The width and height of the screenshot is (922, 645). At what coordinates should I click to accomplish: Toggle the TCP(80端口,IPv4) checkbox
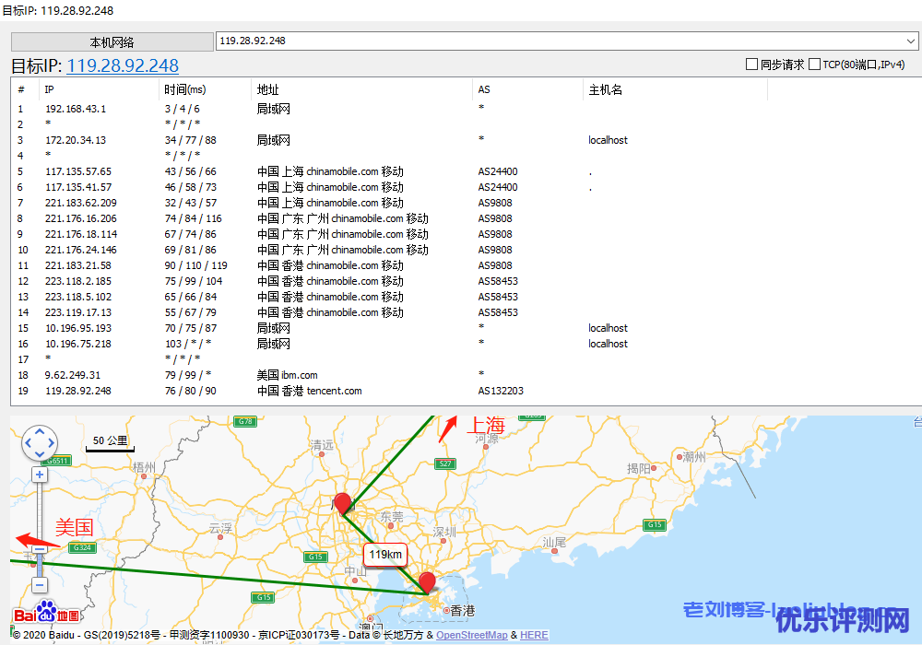[814, 64]
